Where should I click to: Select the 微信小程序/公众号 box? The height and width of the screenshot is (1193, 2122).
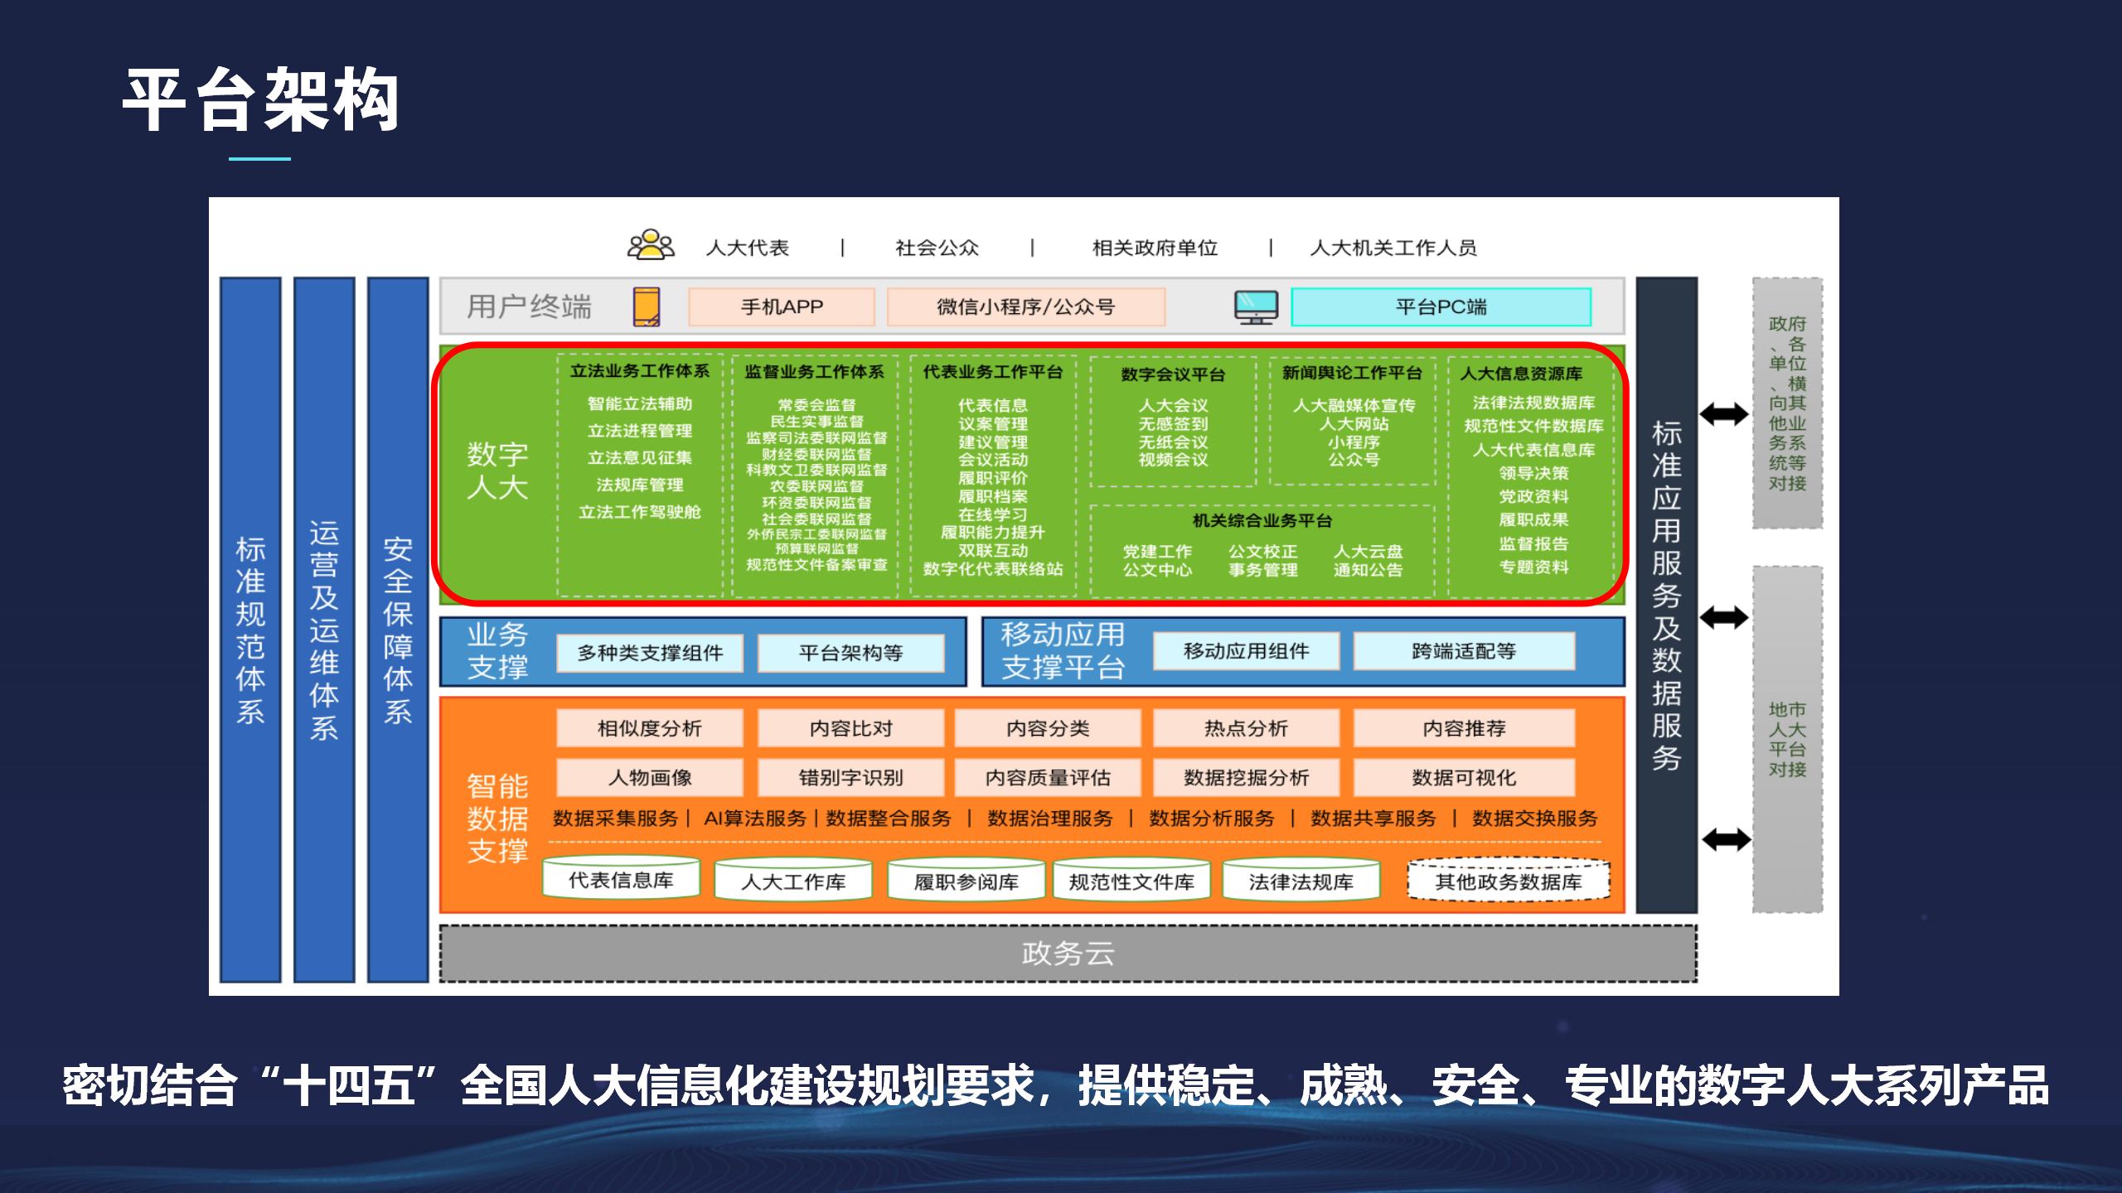pyautogui.click(x=1025, y=307)
